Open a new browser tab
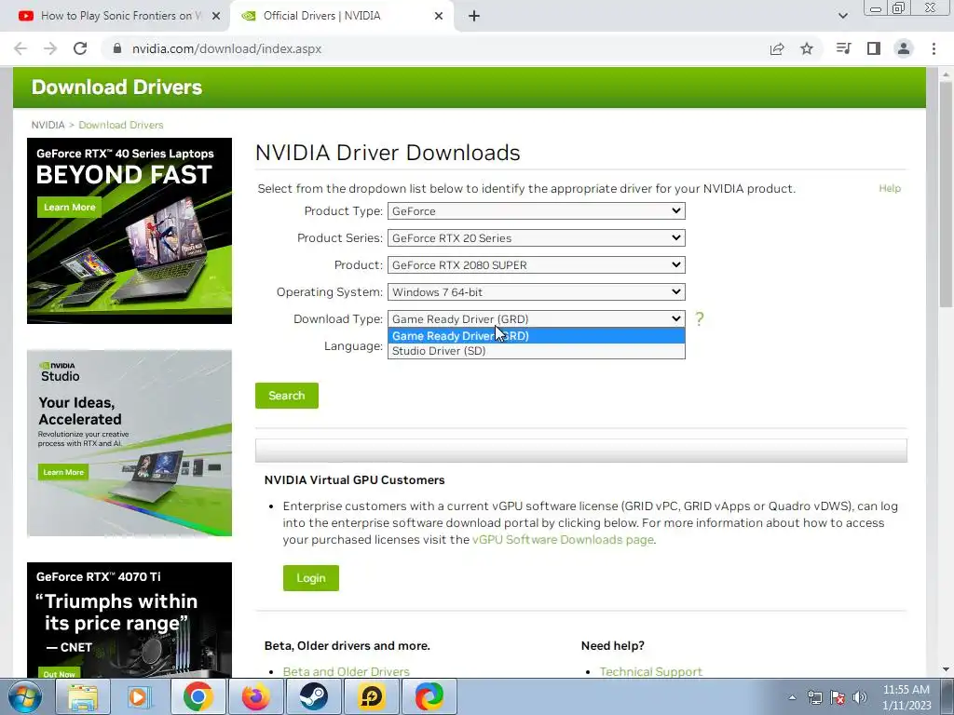 click(x=474, y=16)
